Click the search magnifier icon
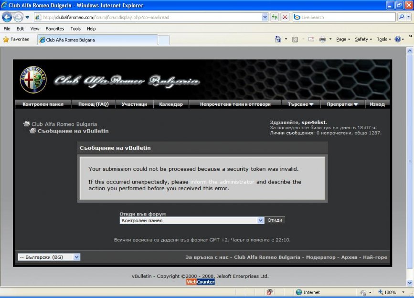414x298 pixels. [x=402, y=17]
